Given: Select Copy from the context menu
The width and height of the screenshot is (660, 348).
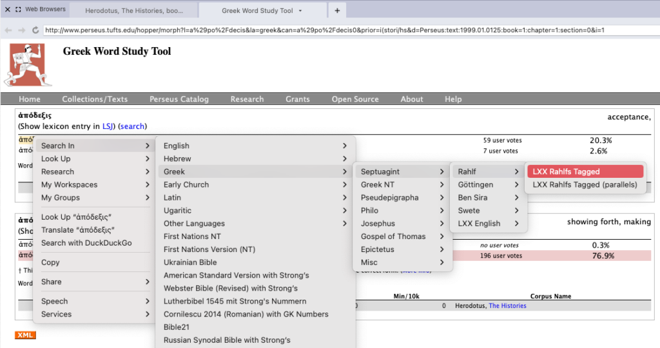Looking at the screenshot, I should (50, 262).
